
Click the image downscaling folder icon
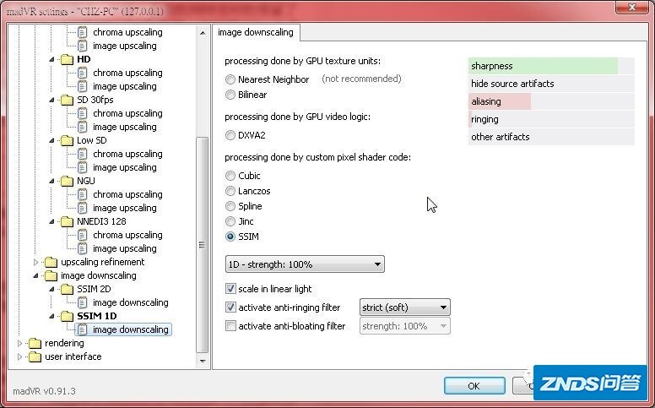[51, 275]
